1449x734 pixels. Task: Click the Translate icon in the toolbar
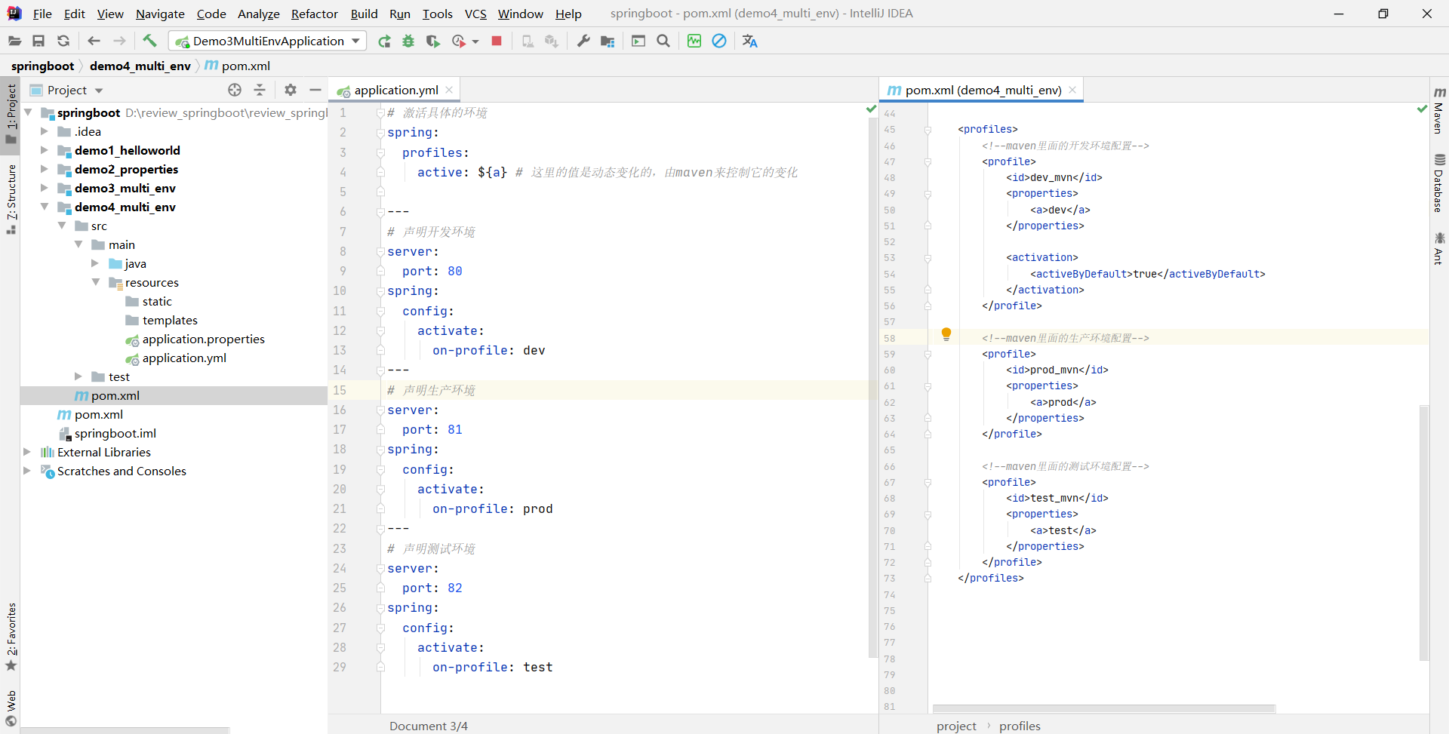(x=749, y=41)
